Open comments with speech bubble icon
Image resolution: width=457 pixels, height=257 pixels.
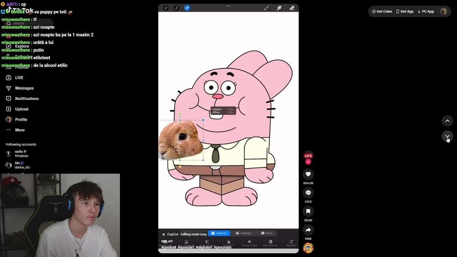[x=308, y=193]
